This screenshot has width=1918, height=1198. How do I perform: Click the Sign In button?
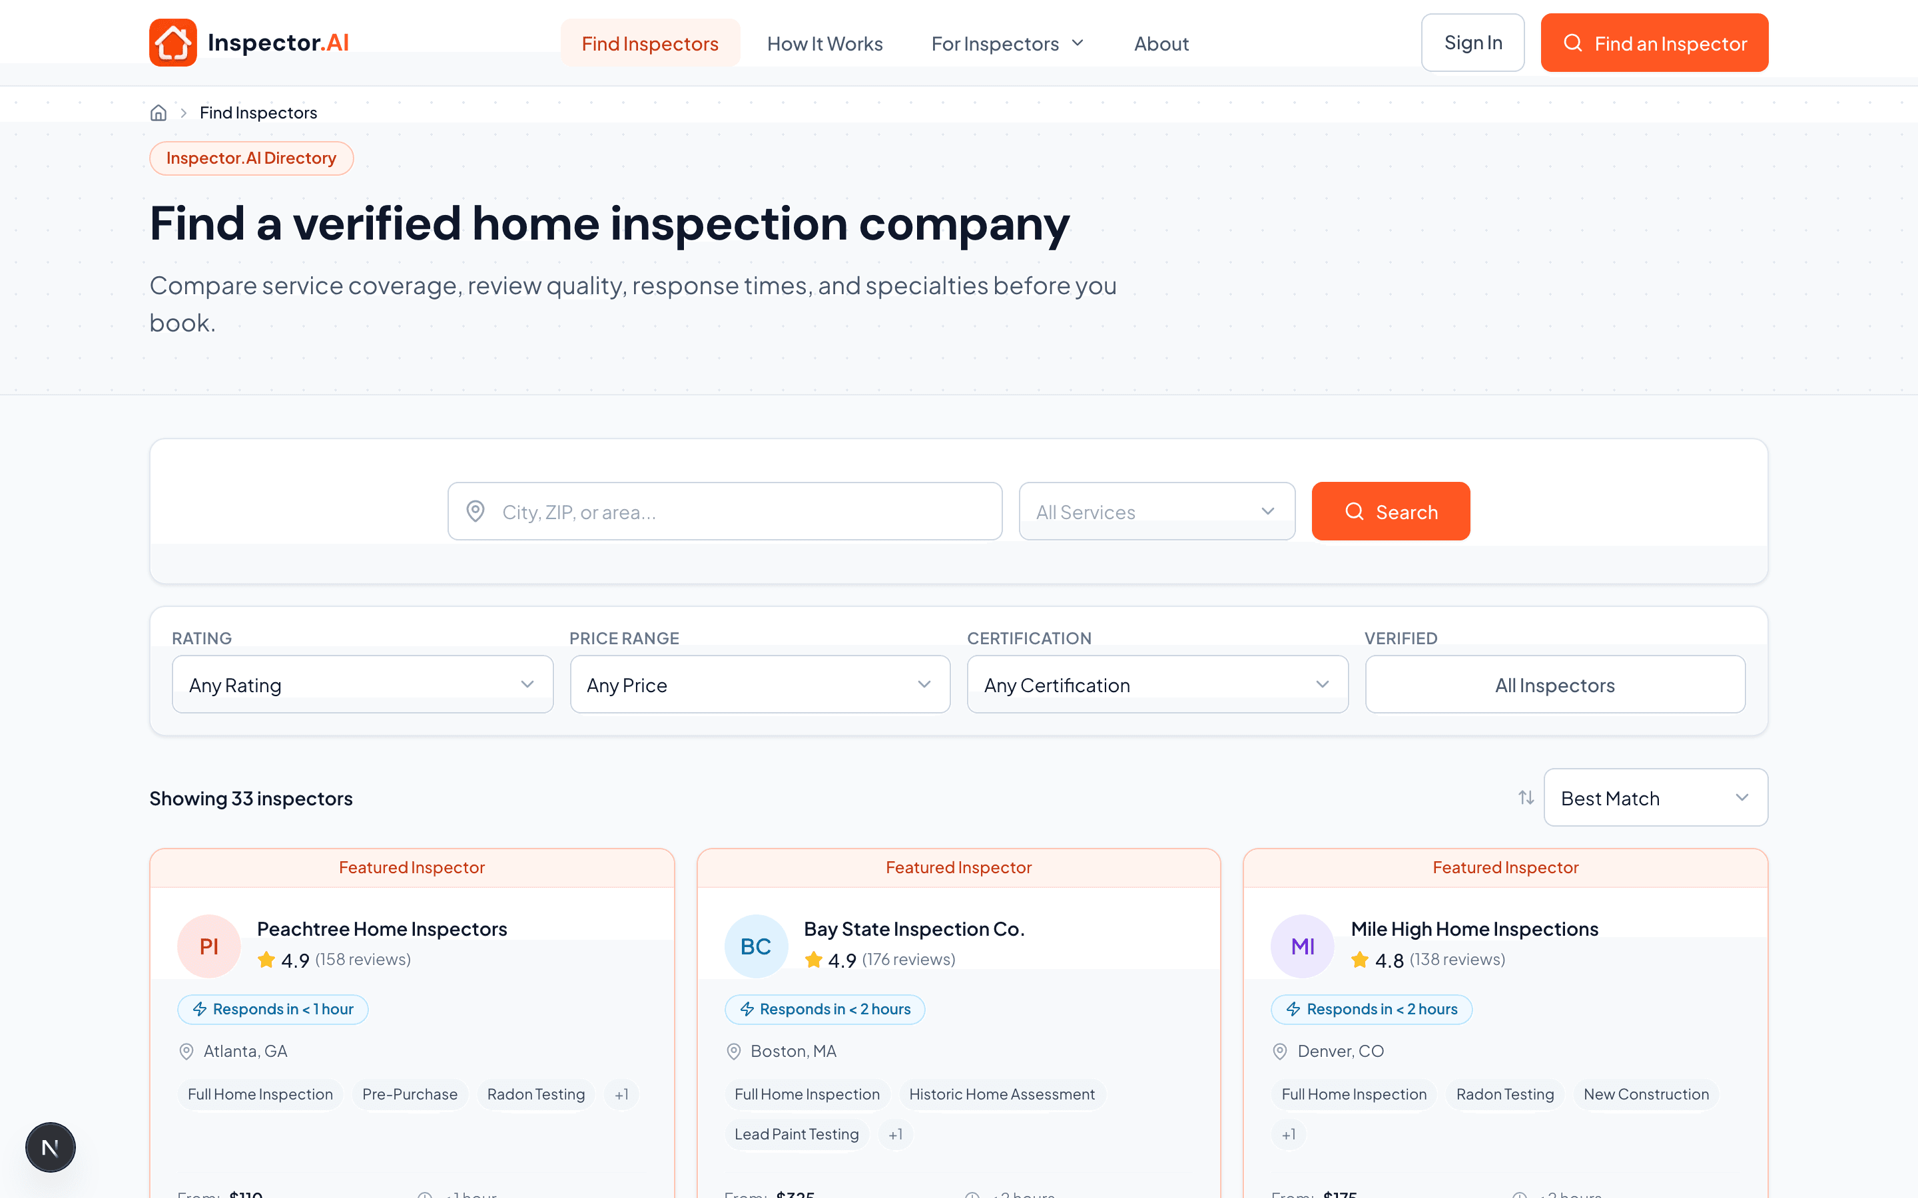click(x=1472, y=43)
